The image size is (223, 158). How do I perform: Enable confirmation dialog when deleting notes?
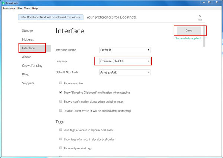[x=61, y=101]
